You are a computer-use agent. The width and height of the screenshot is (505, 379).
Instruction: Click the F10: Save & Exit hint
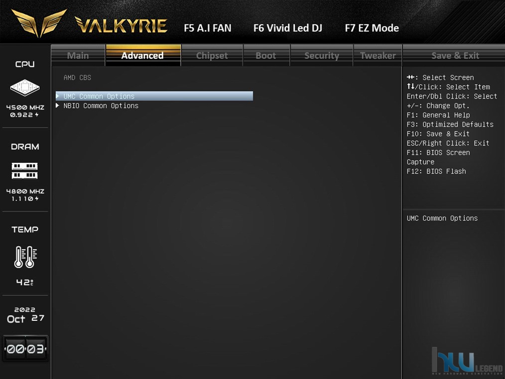point(438,133)
